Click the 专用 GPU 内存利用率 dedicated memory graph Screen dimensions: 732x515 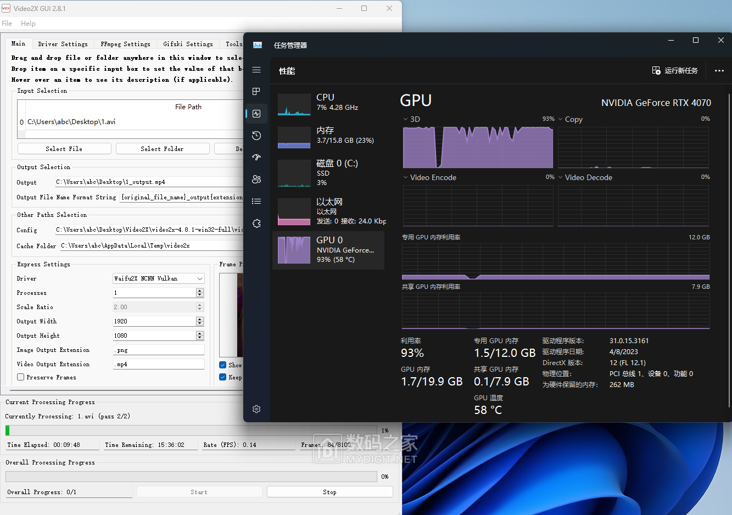(556, 262)
